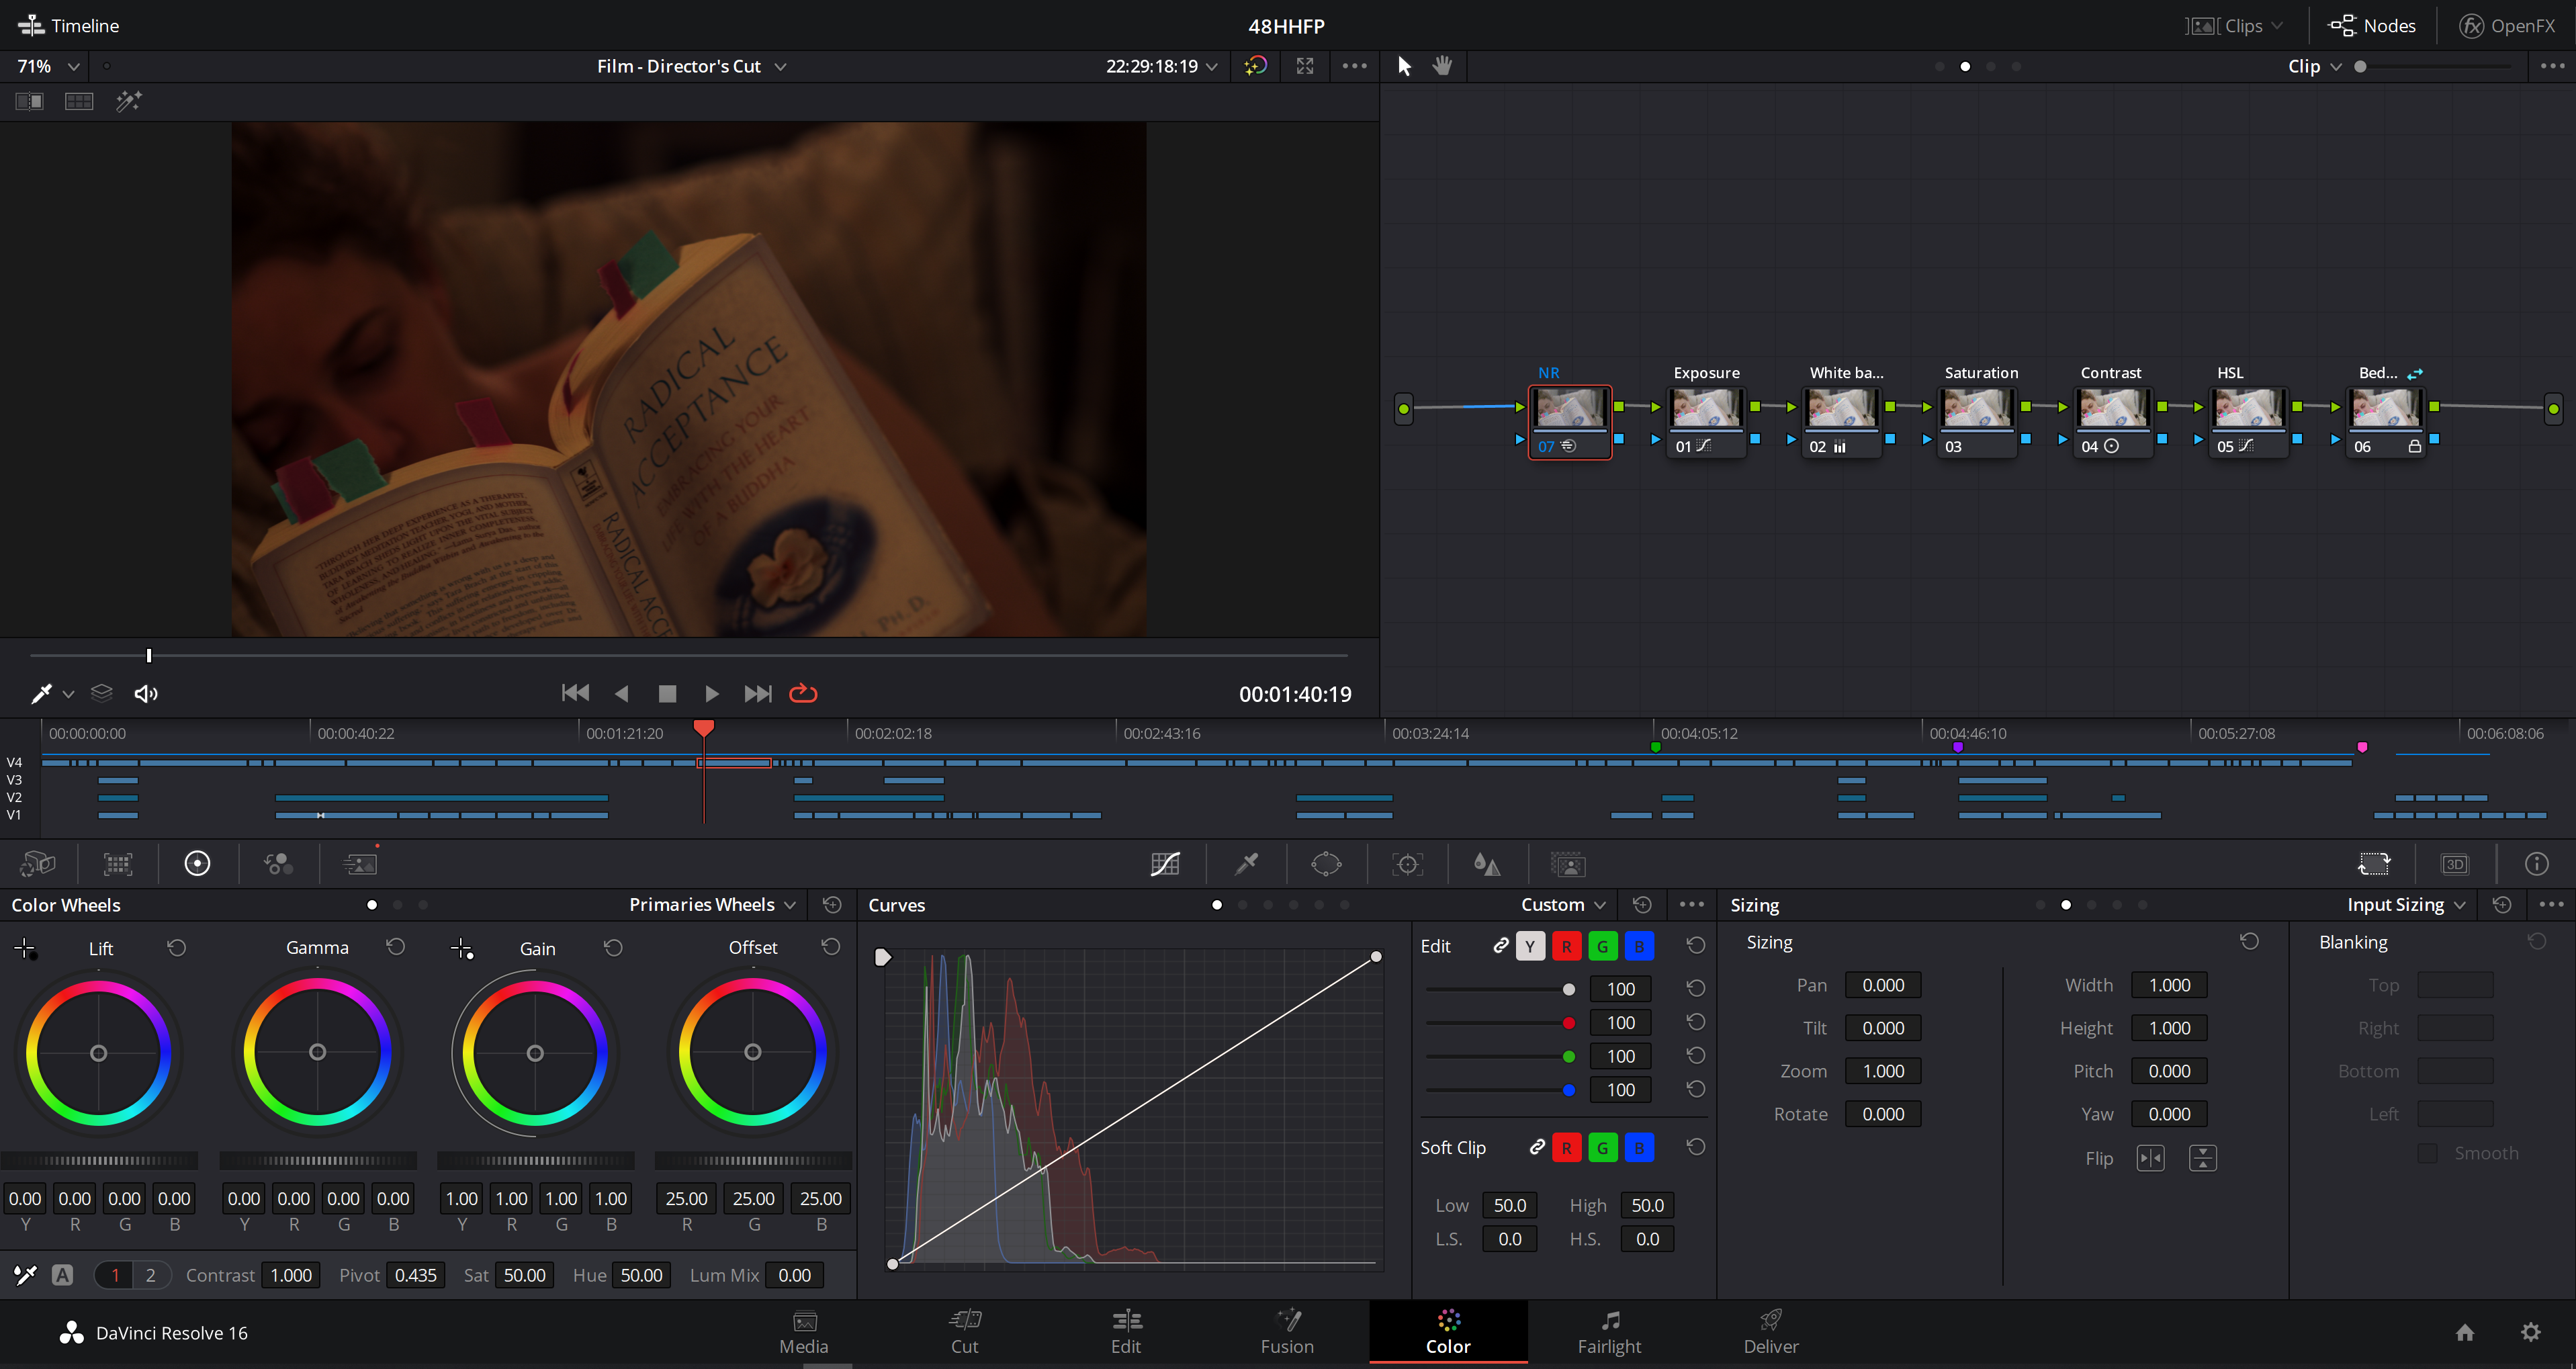Select the Qualifier eyedropper palette
The image size is (2576, 1369).
point(1246,864)
